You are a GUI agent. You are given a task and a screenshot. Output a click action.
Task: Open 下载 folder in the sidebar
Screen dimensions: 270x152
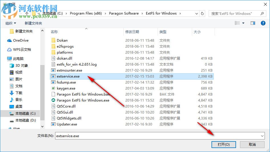(16, 93)
